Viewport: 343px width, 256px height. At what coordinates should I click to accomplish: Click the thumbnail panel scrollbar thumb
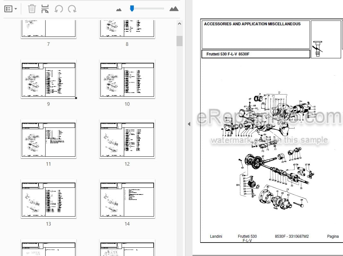point(180,41)
